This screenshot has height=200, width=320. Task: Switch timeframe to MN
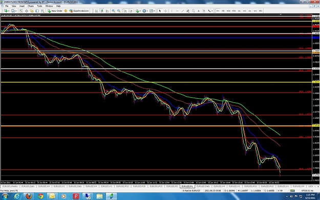(x=261, y=11)
